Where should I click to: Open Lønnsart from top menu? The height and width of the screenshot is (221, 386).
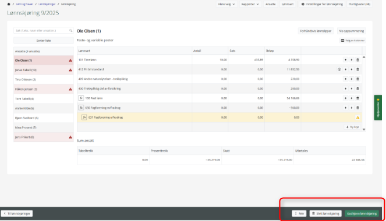tap(288, 4)
